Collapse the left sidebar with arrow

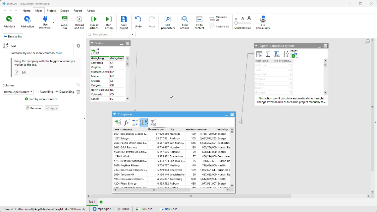tap(84, 119)
